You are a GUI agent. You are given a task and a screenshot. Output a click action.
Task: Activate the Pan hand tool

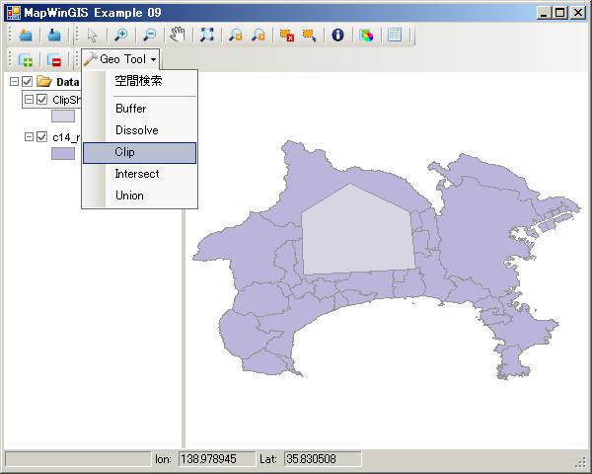pyautogui.click(x=178, y=35)
